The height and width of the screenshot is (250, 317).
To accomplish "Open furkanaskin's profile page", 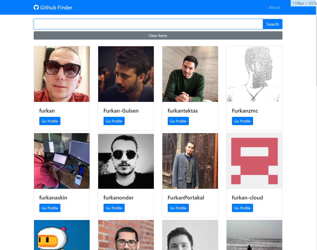I will pos(50,208).
